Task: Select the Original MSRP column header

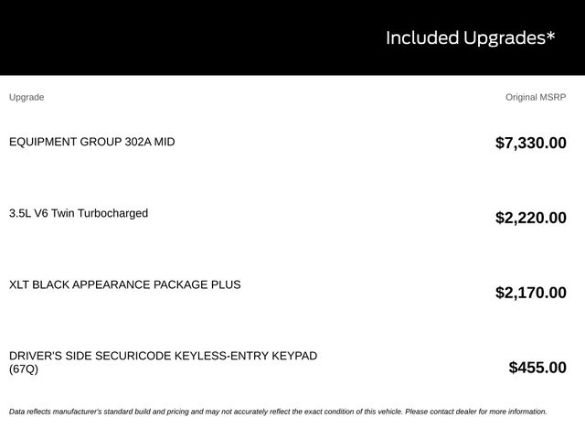Action: point(536,98)
